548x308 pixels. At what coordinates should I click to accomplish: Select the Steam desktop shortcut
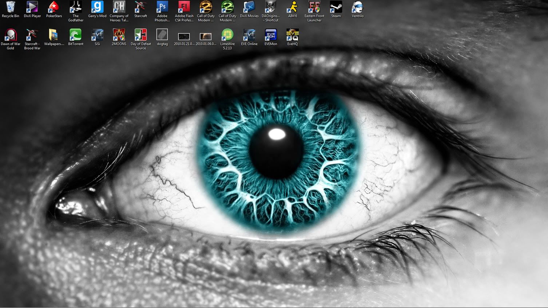coord(336,7)
